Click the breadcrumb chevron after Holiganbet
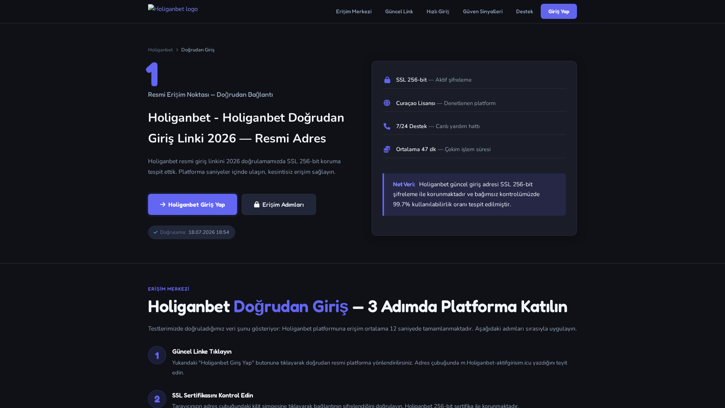The image size is (725, 408). click(x=177, y=50)
